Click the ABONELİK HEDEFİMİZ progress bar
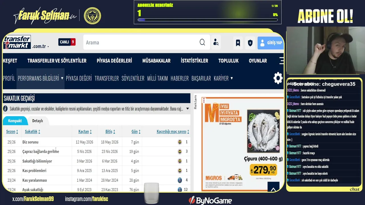 click(208, 20)
